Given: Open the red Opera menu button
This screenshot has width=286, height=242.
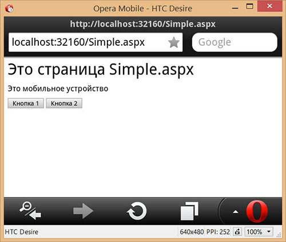Looking at the screenshot, I should pos(257,211).
